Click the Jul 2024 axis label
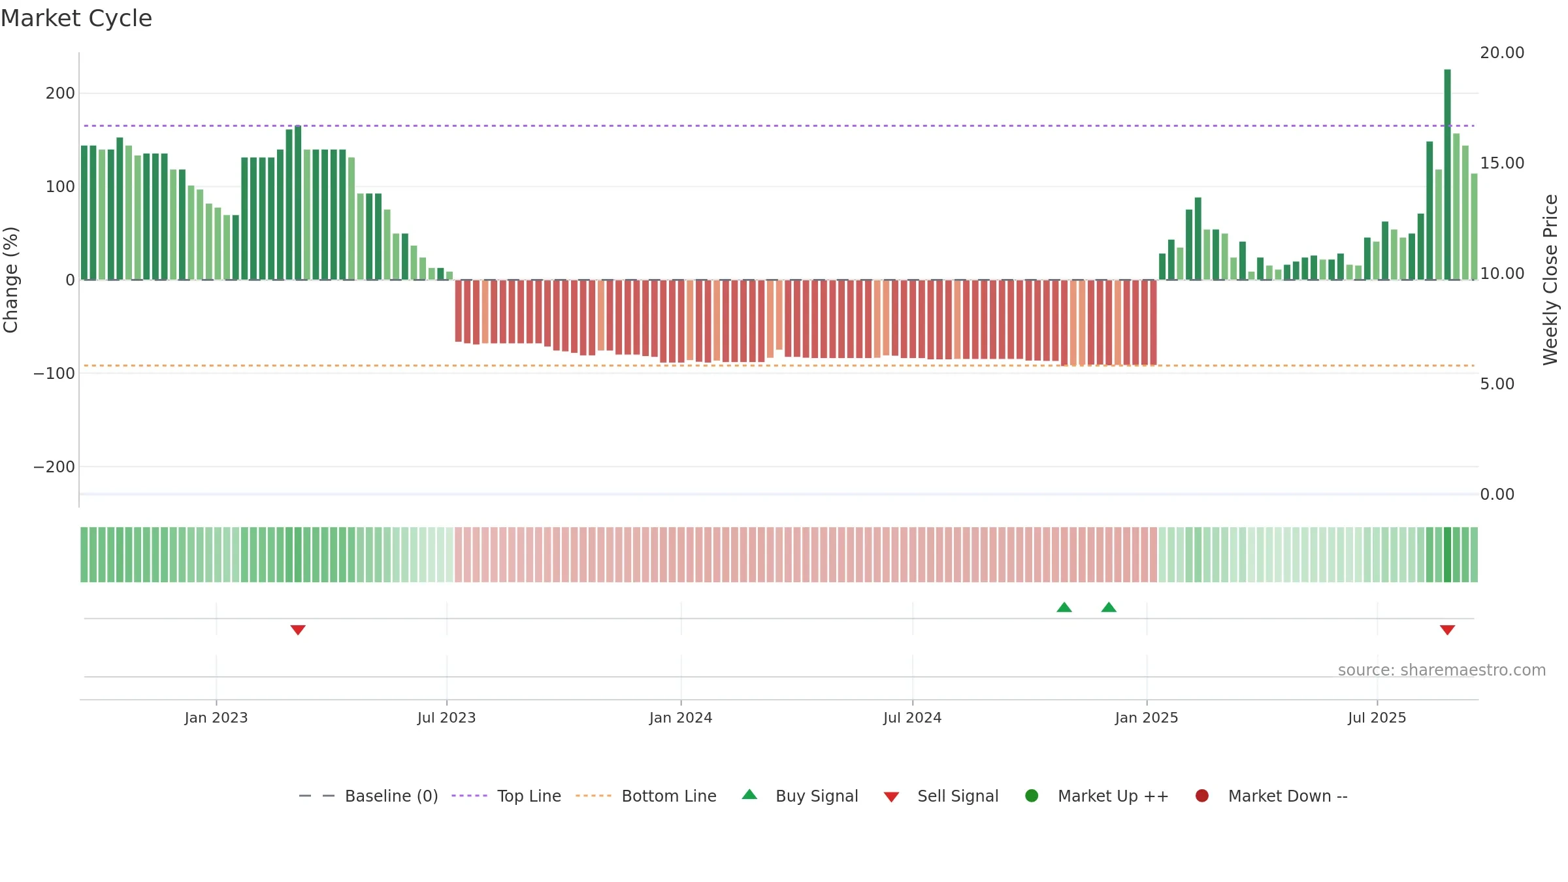This screenshot has width=1568, height=882. click(913, 717)
